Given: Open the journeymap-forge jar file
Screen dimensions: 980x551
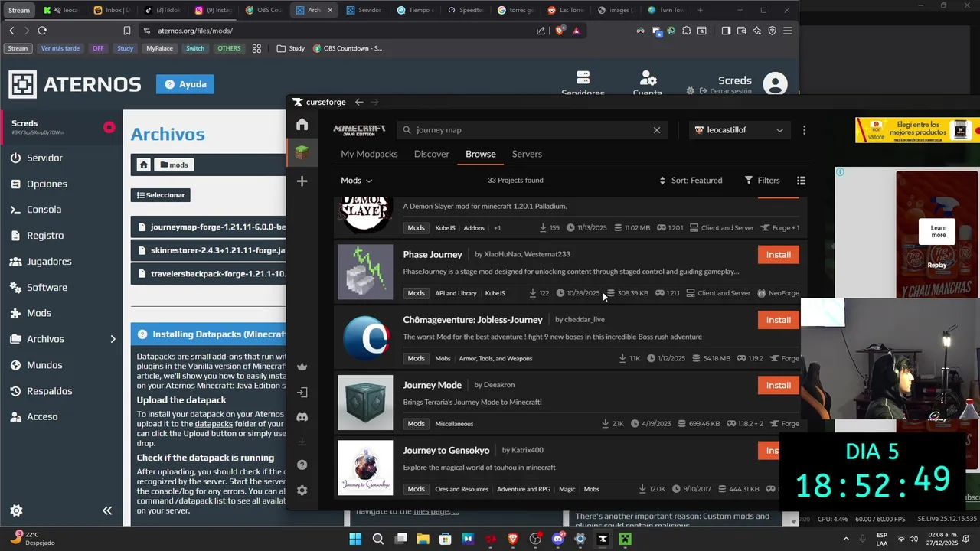Looking at the screenshot, I should click(210, 227).
